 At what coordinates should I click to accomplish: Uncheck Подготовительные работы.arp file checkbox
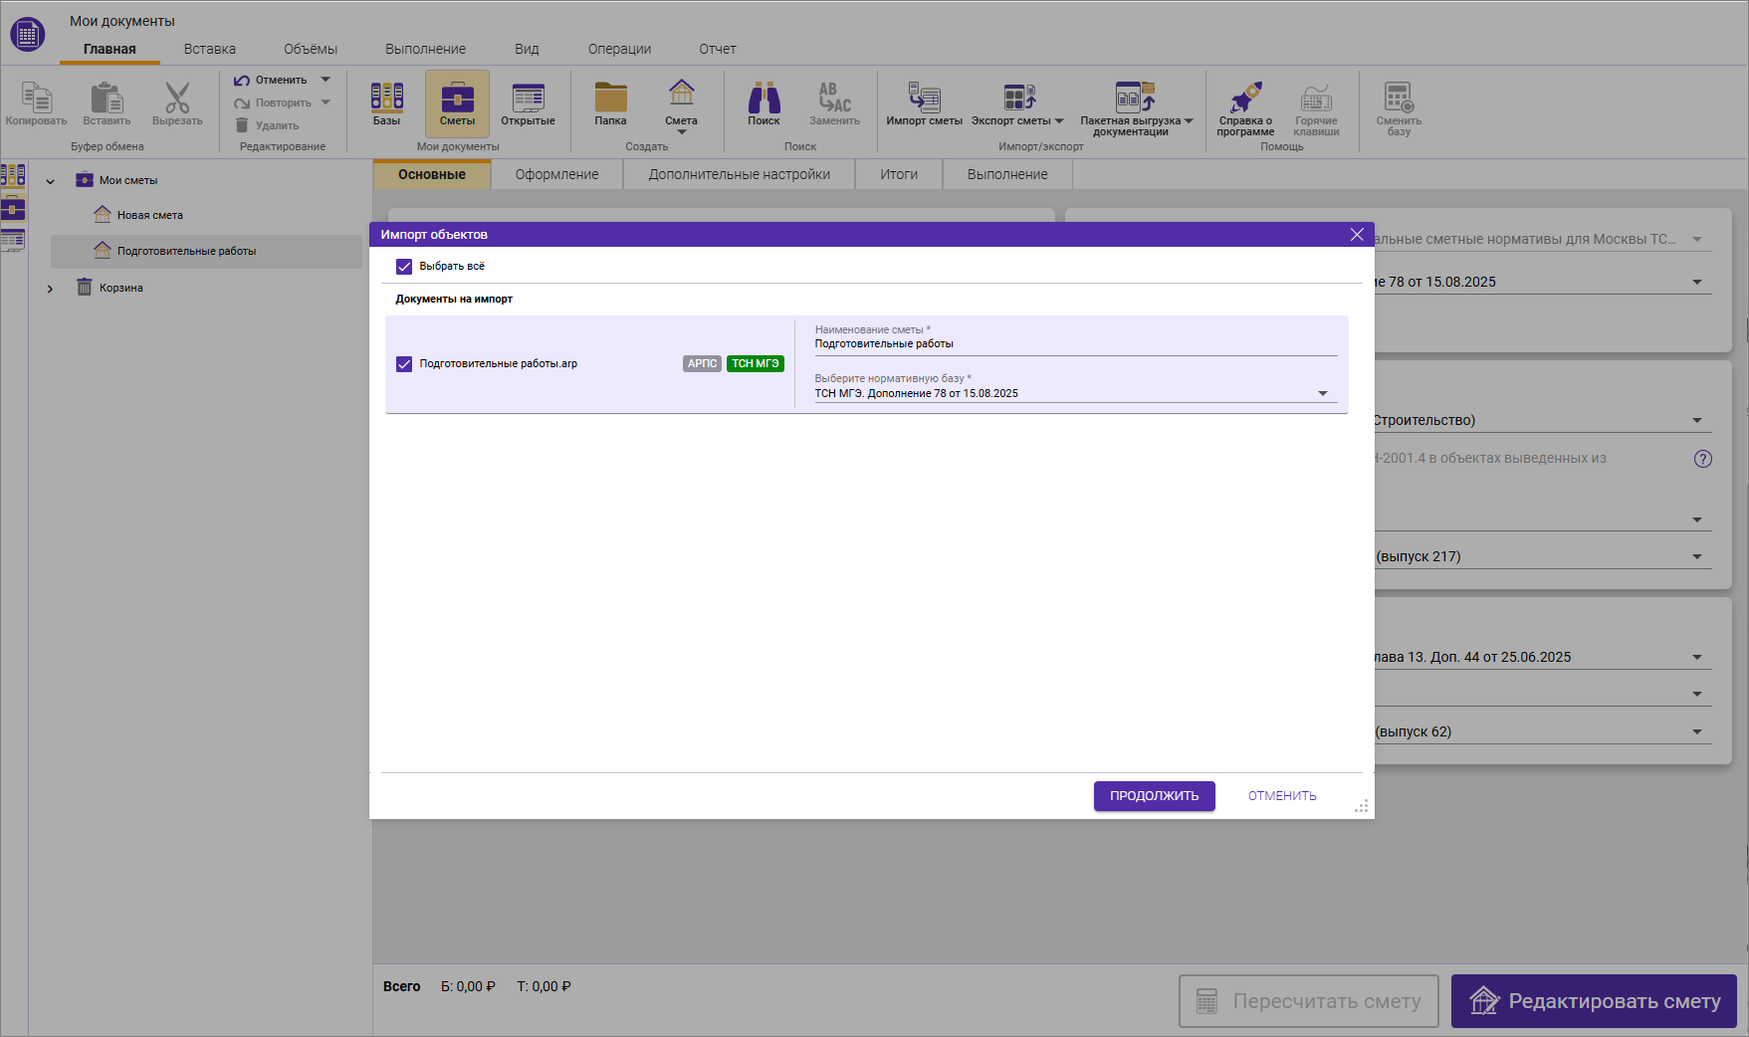tap(404, 364)
